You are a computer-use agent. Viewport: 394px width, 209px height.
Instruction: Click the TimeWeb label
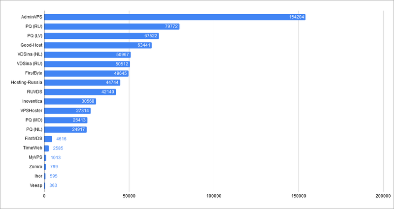click(x=33, y=149)
